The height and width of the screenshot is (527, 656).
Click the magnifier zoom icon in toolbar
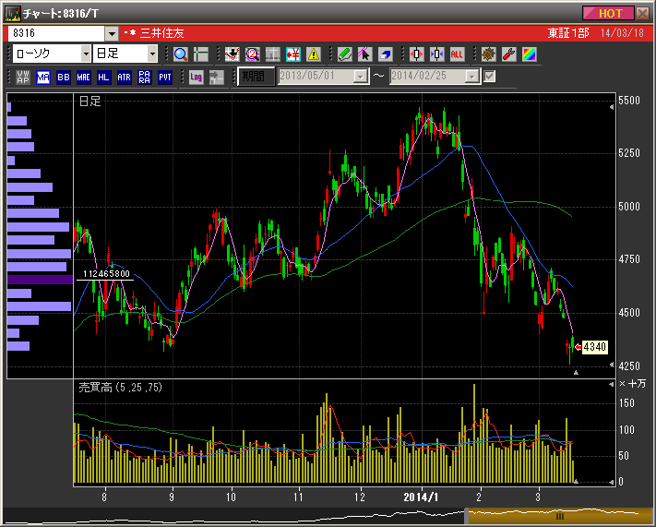[x=180, y=54]
